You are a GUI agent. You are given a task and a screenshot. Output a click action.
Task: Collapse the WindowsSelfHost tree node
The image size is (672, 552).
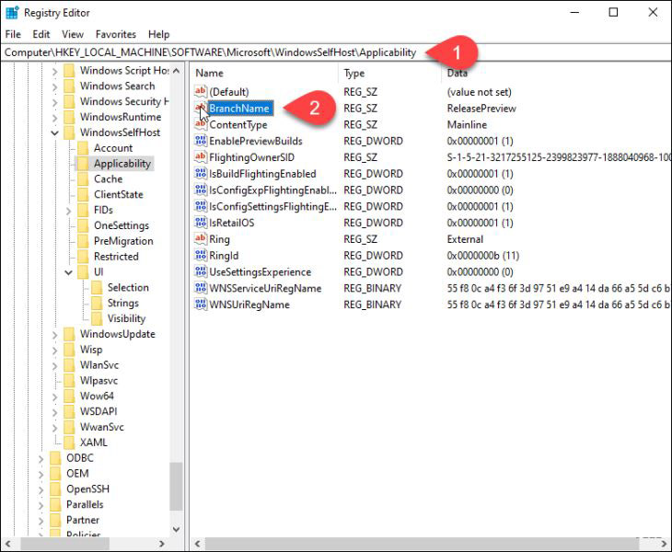point(55,132)
